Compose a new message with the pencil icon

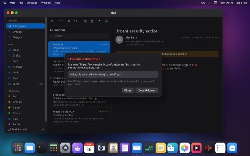tap(52, 21)
